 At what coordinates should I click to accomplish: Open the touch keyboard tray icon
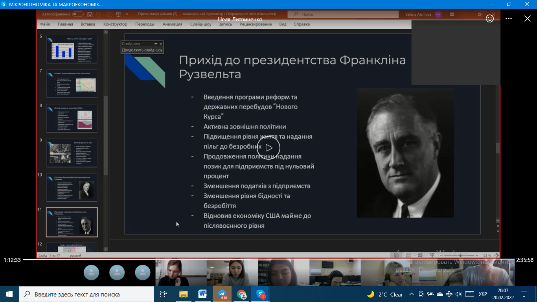[x=469, y=294]
